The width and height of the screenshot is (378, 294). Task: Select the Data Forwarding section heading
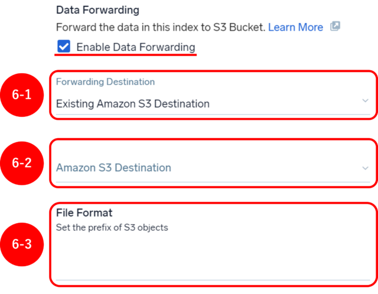click(x=97, y=10)
